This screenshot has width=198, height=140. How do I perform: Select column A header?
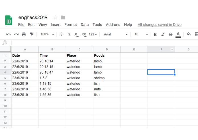pyautogui.click(x=25, y=49)
